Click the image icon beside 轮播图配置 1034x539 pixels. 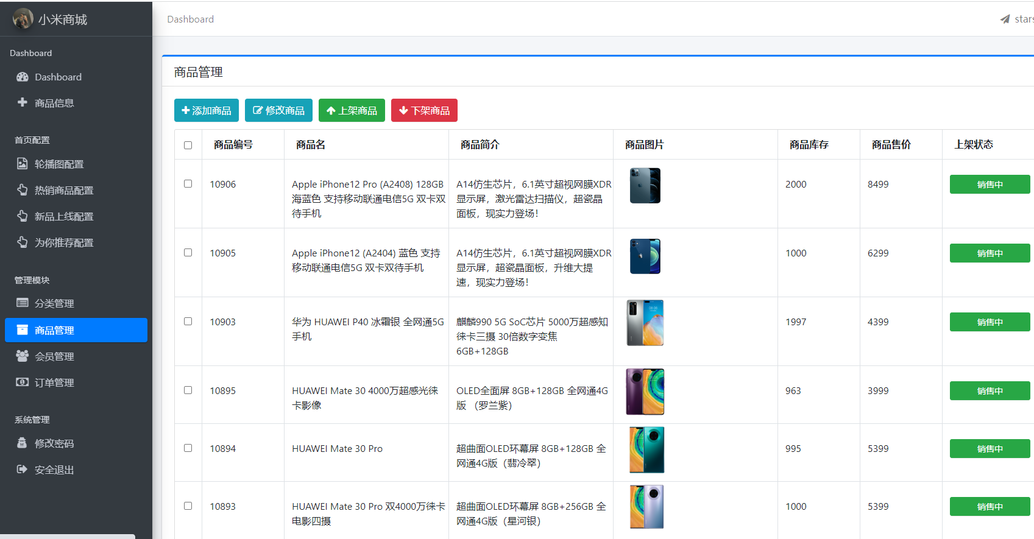[x=23, y=164]
